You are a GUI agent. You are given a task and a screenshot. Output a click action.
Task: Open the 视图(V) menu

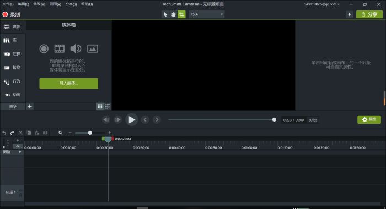pyautogui.click(x=55, y=4)
